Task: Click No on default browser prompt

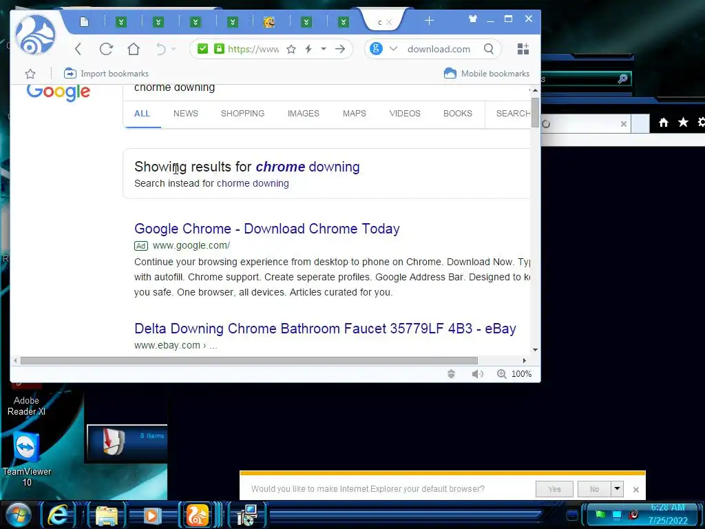Action: coord(594,489)
